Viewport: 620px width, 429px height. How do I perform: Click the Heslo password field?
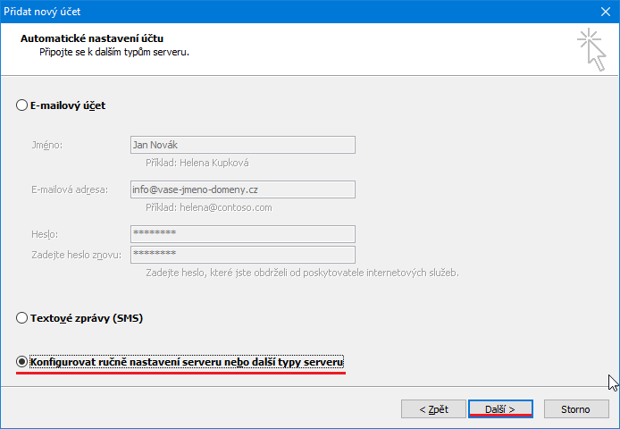[x=242, y=233]
